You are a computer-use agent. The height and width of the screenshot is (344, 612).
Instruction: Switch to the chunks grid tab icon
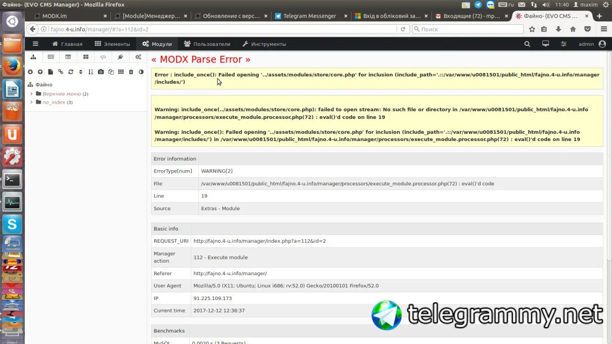pyautogui.click(x=86, y=57)
